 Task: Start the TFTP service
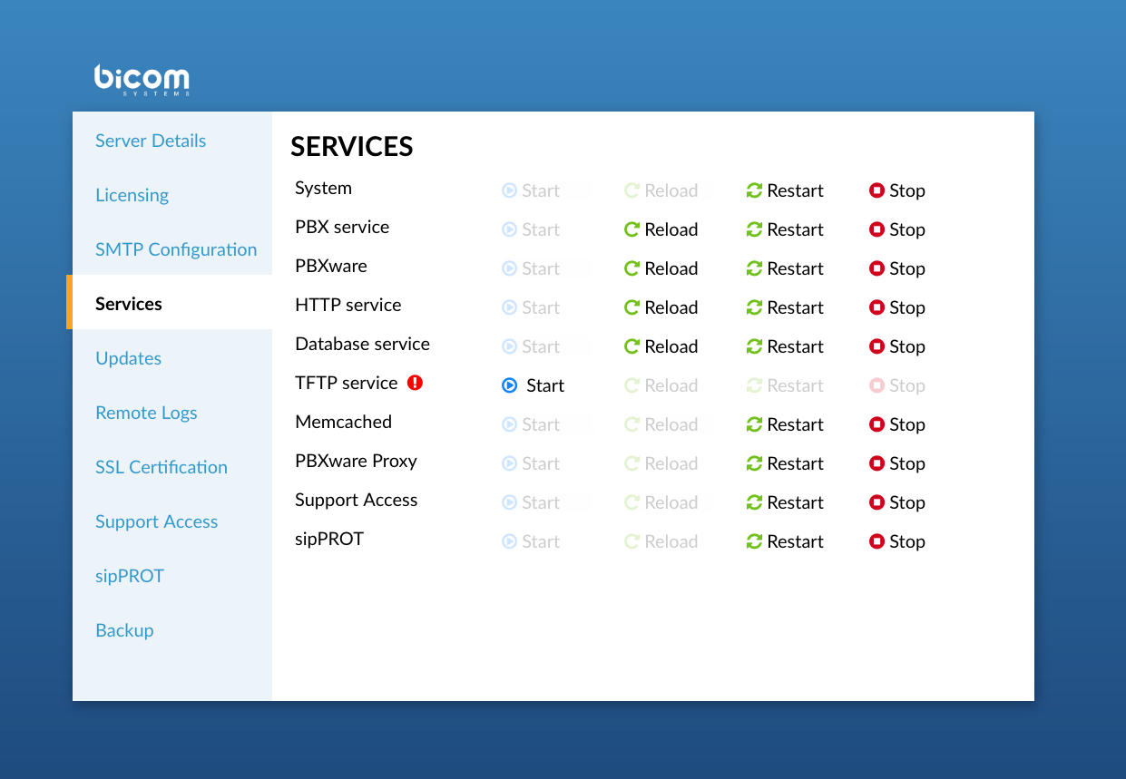(533, 385)
